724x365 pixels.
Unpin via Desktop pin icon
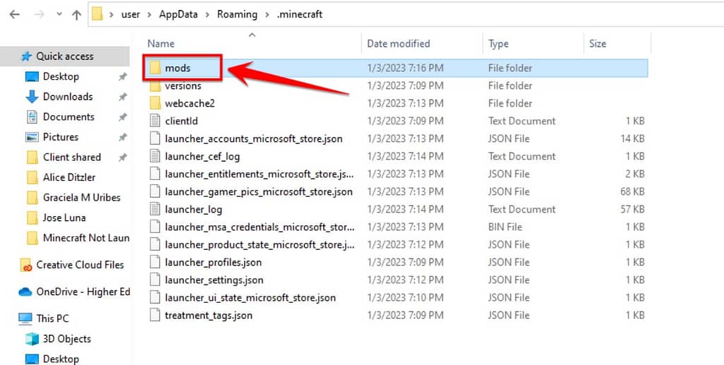122,77
